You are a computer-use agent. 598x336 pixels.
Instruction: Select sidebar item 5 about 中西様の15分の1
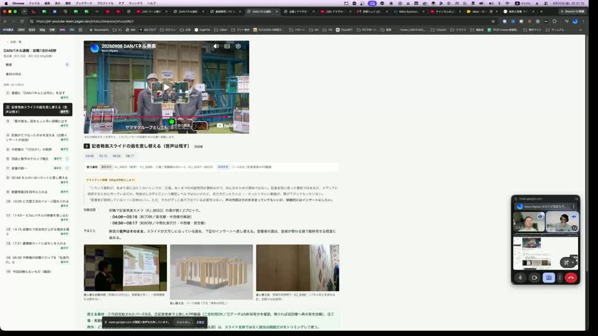click(x=37, y=149)
